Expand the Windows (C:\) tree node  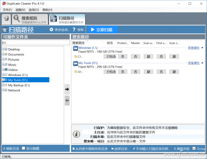click(x=3, y=75)
